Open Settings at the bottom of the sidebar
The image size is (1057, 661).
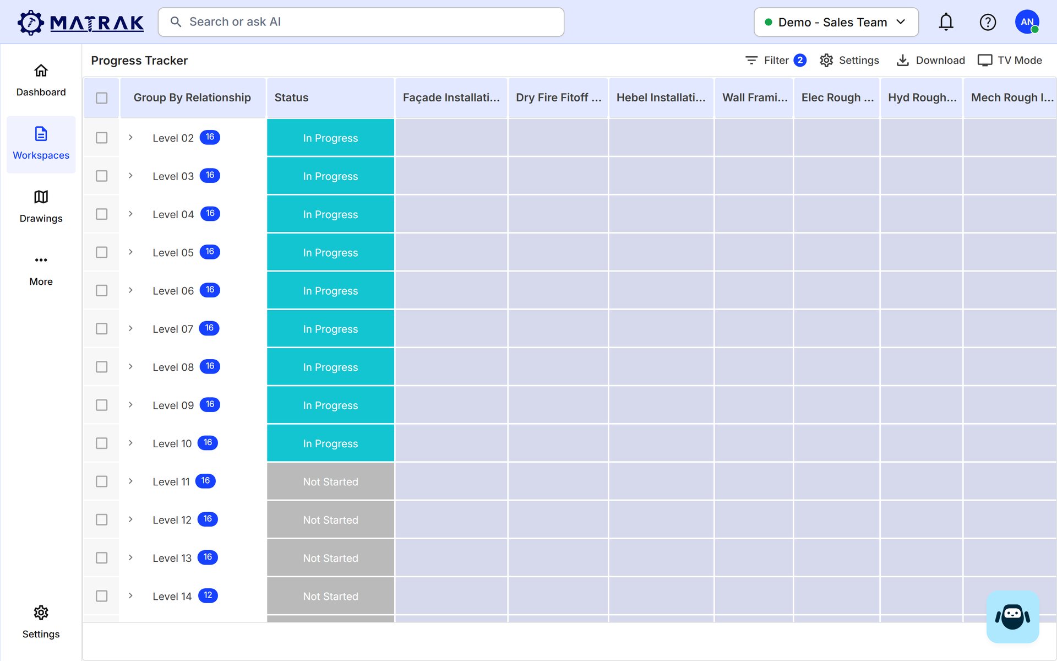click(x=41, y=622)
